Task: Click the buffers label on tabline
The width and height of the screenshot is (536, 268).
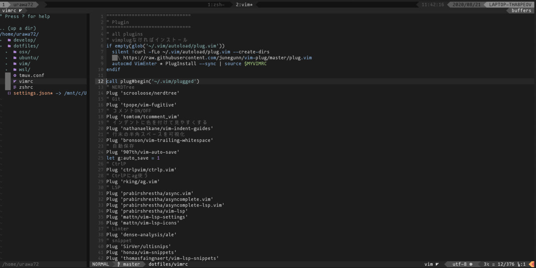Action: (x=521, y=10)
